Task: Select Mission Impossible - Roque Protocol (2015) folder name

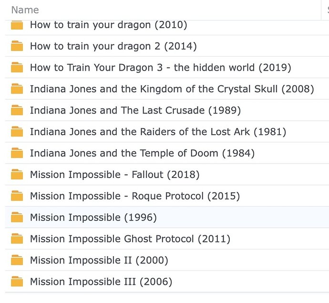Action: (134, 196)
